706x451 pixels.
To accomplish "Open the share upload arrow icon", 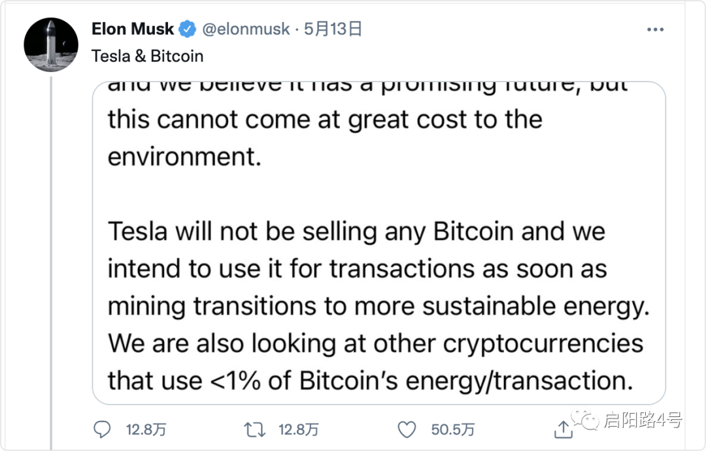I will [x=563, y=429].
